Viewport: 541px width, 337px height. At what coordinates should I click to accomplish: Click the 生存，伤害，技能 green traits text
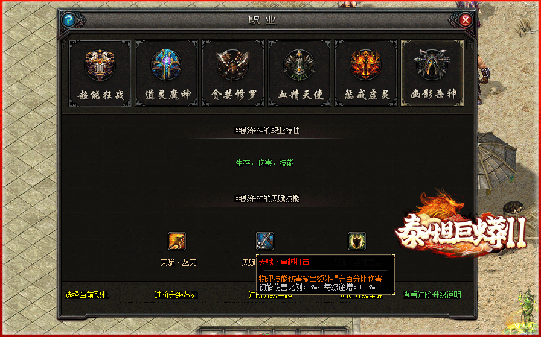pyautogui.click(x=264, y=163)
